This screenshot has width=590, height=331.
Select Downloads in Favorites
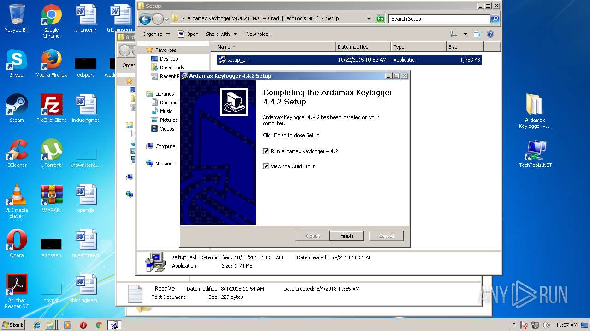168,68
